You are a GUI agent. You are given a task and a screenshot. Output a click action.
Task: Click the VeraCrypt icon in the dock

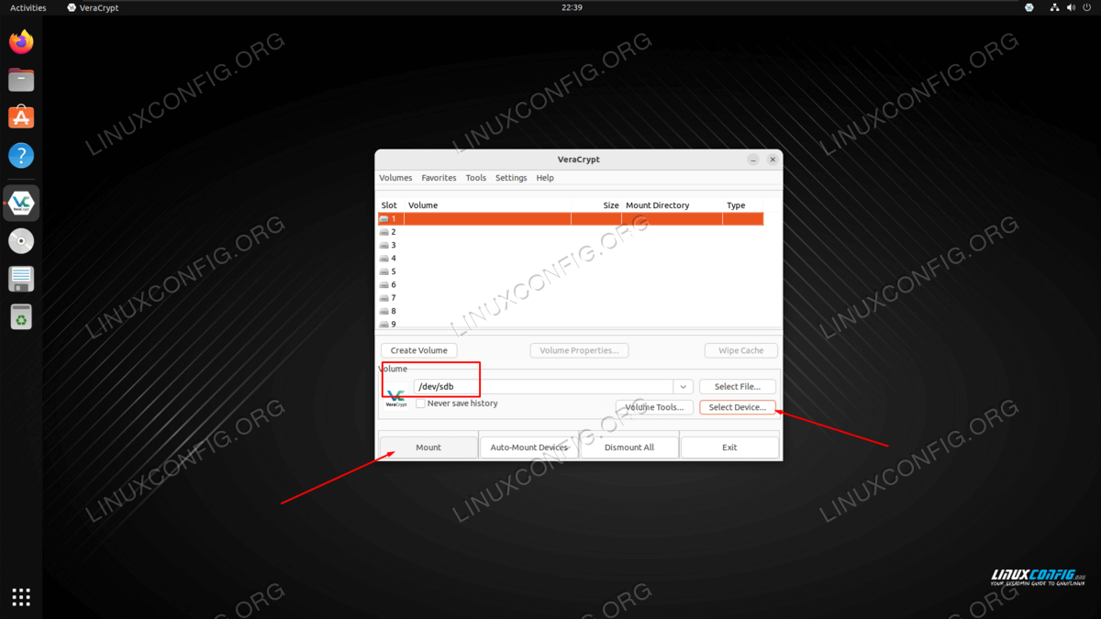pyautogui.click(x=21, y=203)
